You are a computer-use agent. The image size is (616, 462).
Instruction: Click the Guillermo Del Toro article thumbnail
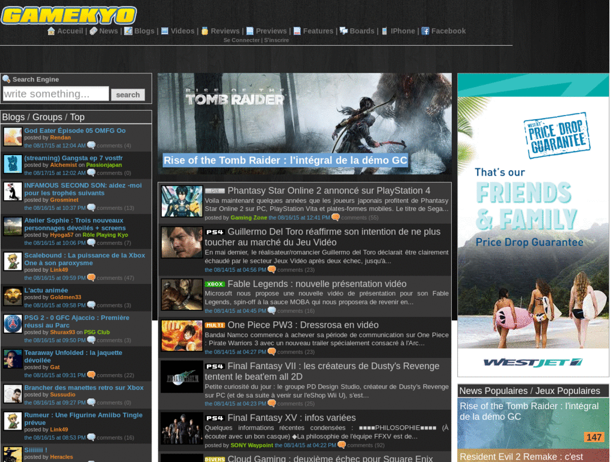(x=182, y=242)
